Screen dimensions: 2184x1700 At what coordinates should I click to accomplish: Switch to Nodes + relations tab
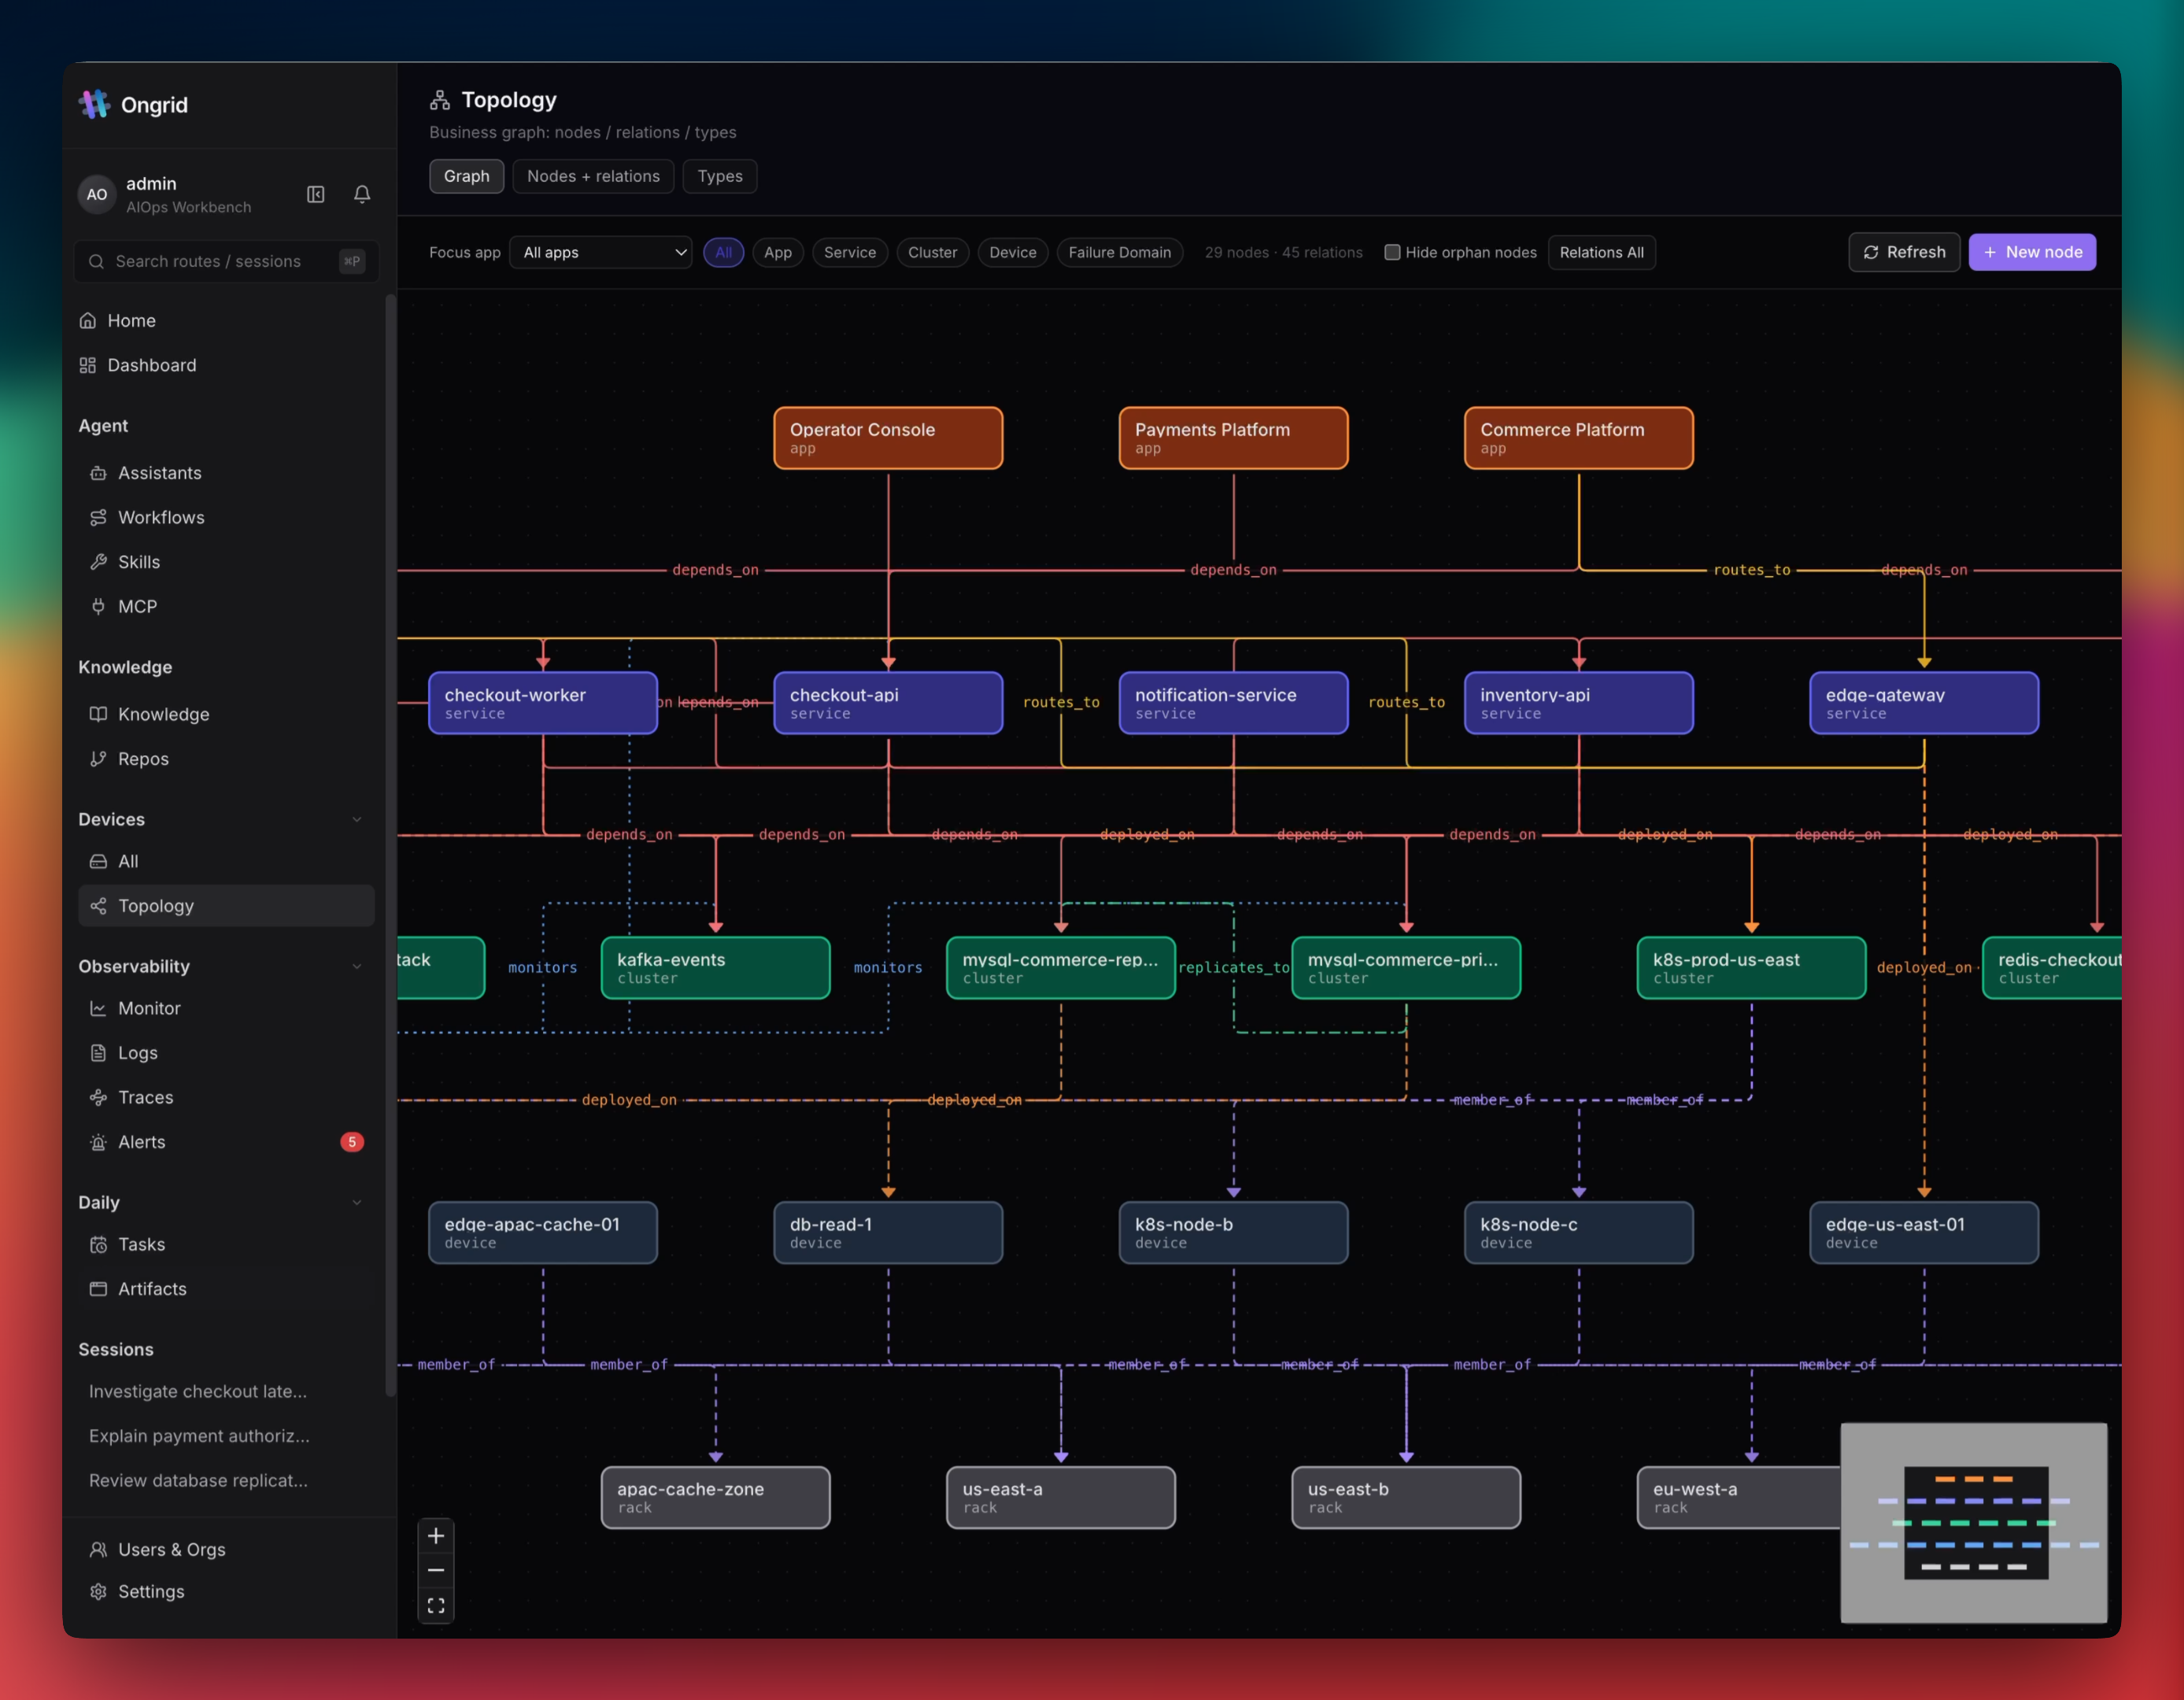594,176
